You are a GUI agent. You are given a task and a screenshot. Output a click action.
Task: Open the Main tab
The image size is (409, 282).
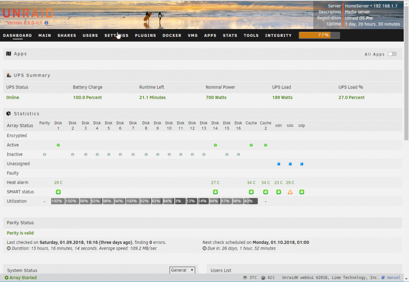coord(45,36)
